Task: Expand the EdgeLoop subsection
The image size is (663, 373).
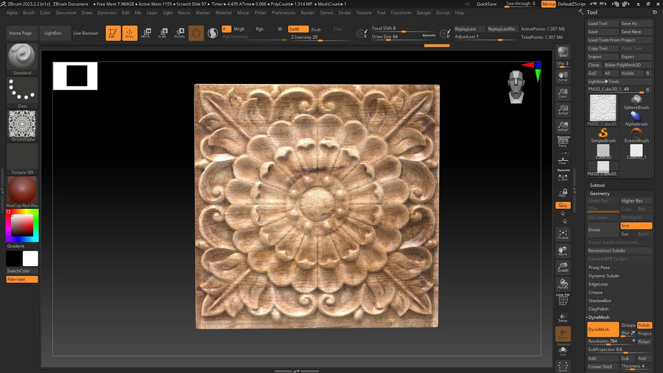Action: point(598,284)
